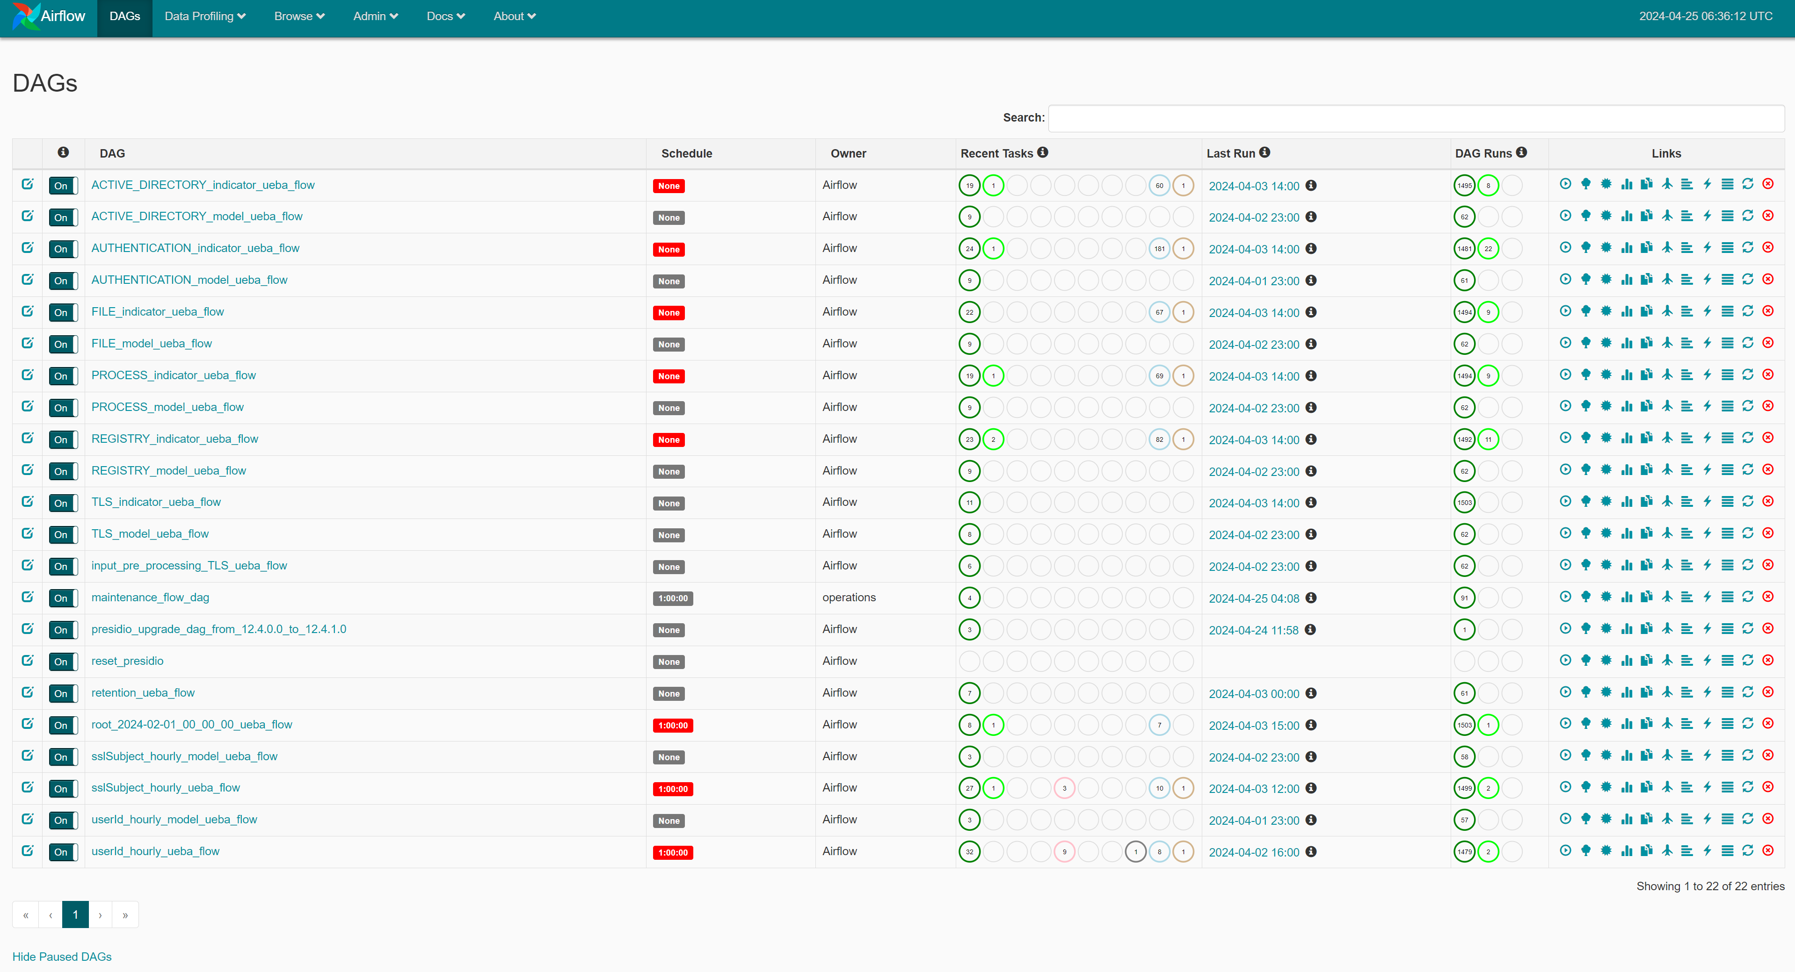Toggle off the ACTIVE_DIRECTORY_model_ueba_flow DAG
The image size is (1795, 972).
(x=63, y=217)
